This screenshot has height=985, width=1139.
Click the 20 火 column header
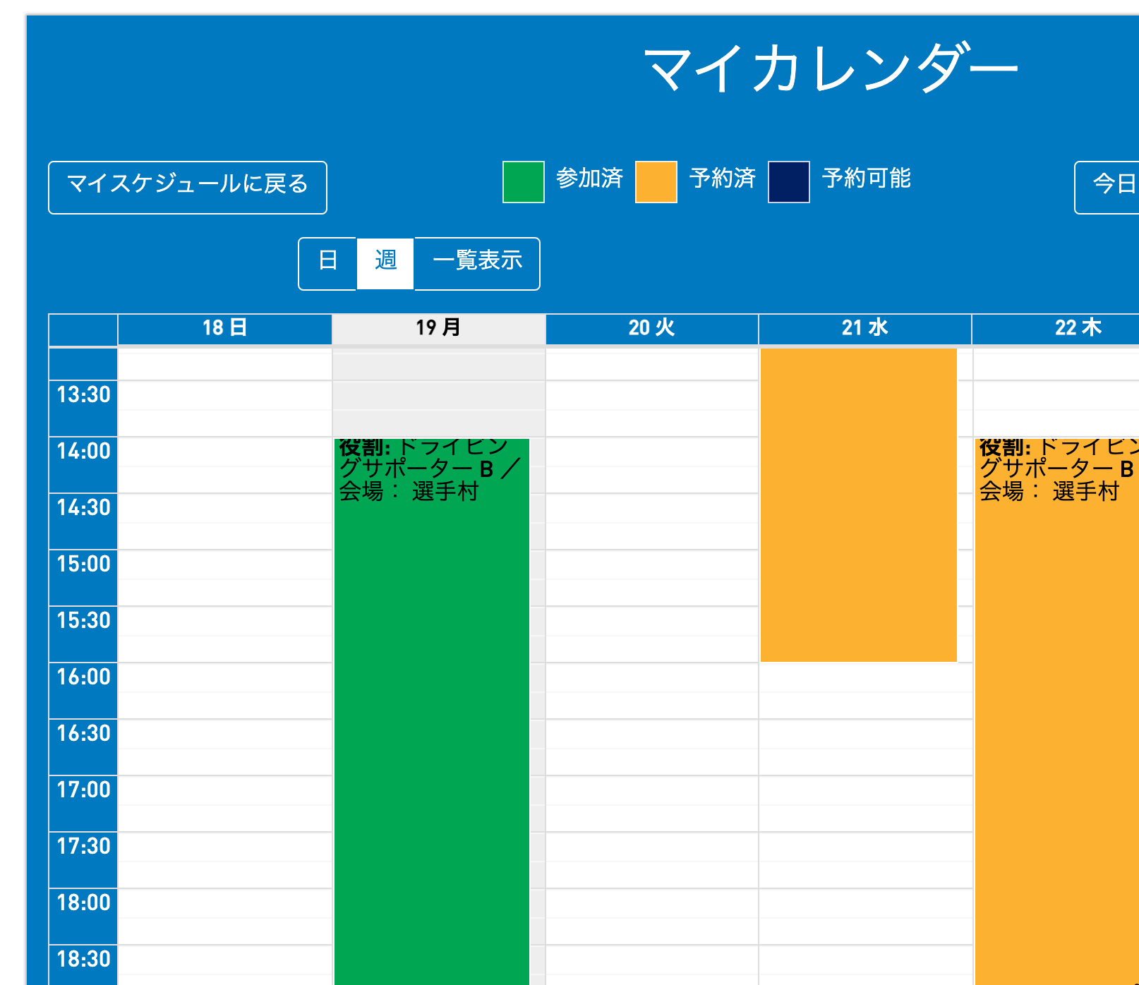[x=651, y=328]
